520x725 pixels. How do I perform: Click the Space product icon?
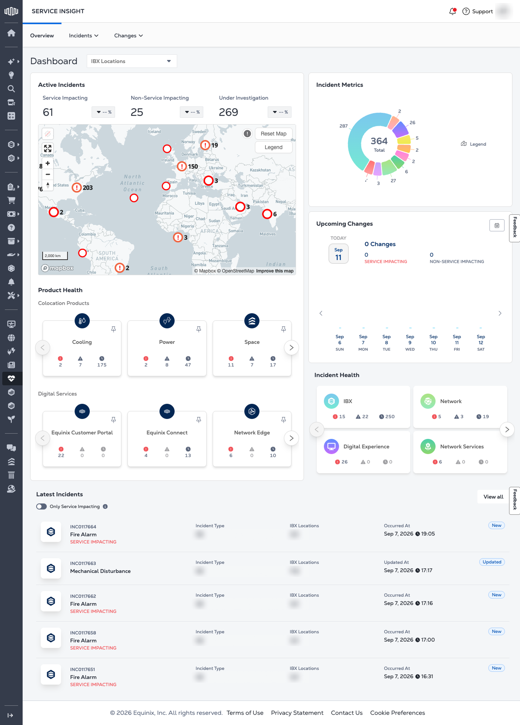[252, 321]
